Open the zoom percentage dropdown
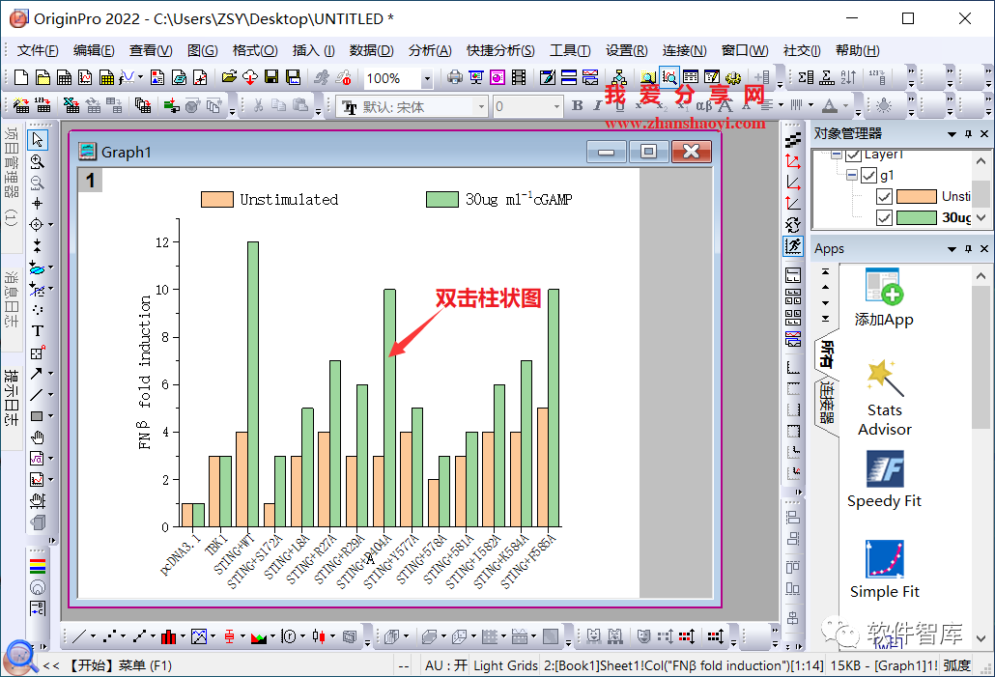 pos(427,78)
